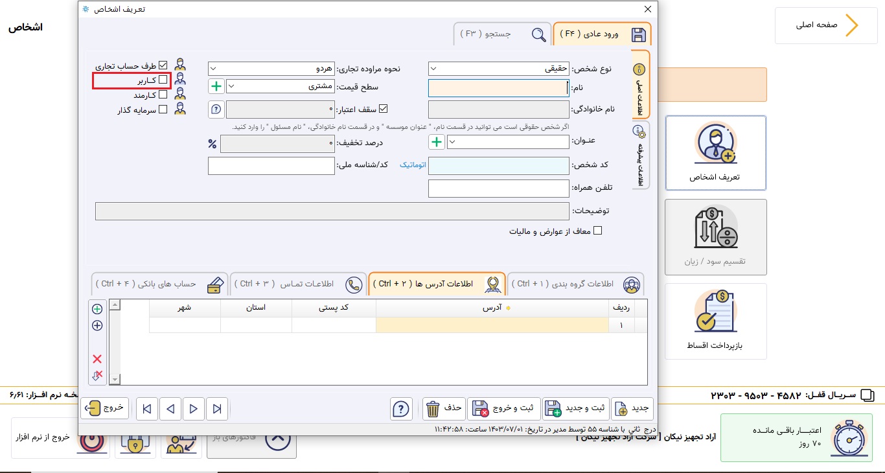Open عنوان dropdown

point(509,142)
